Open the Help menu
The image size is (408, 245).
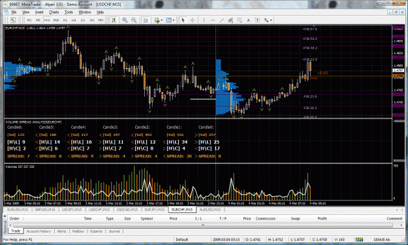click(x=100, y=12)
